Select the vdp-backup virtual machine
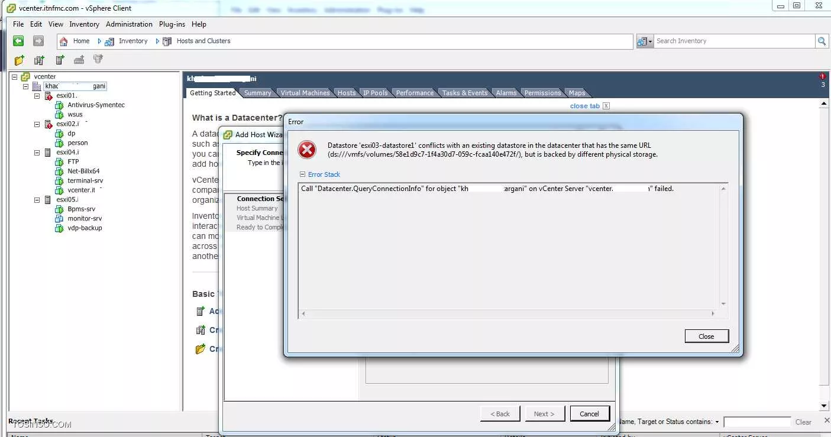Image resolution: width=831 pixels, height=437 pixels. tap(85, 228)
